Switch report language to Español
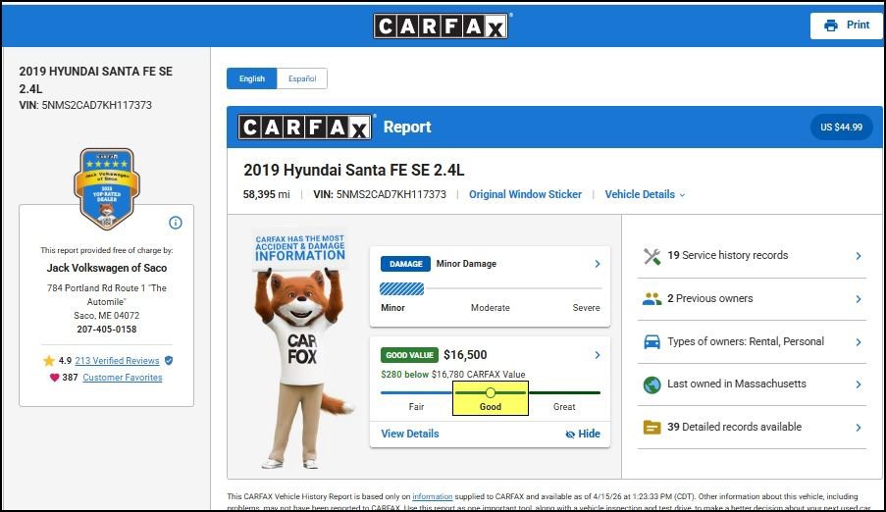This screenshot has height=512, width=886. (x=302, y=78)
